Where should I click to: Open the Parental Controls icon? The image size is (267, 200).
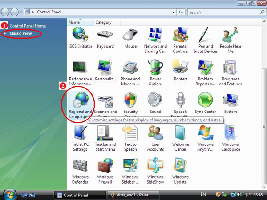click(180, 35)
